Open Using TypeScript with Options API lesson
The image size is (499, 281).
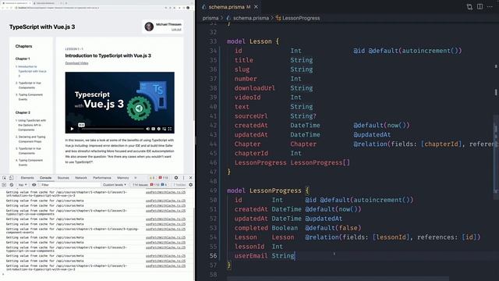tap(32, 125)
